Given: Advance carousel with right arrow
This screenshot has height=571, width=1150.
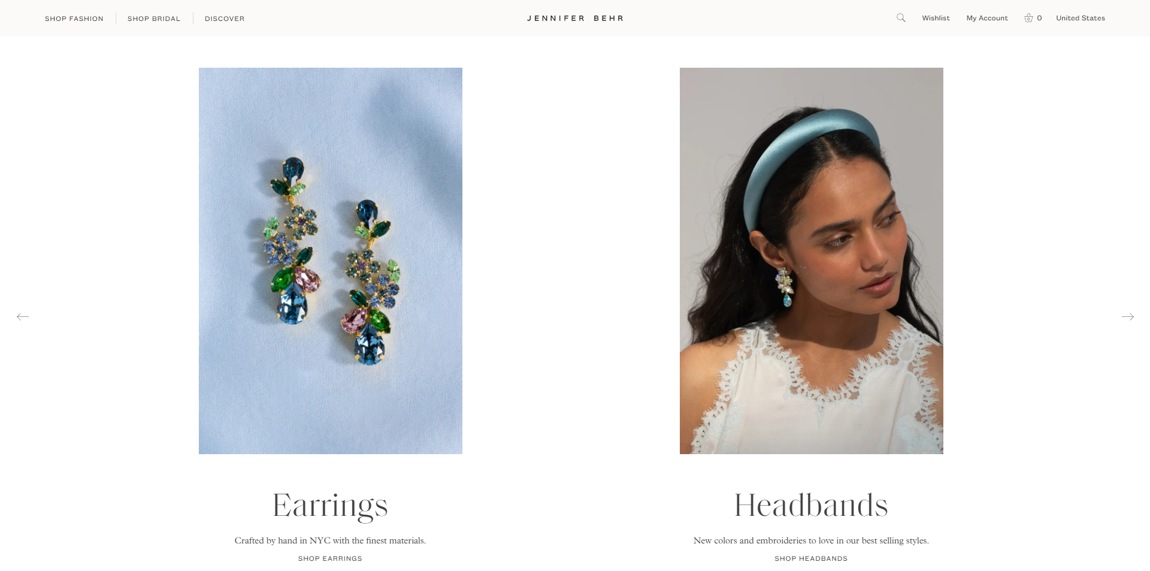Looking at the screenshot, I should 1128,316.
